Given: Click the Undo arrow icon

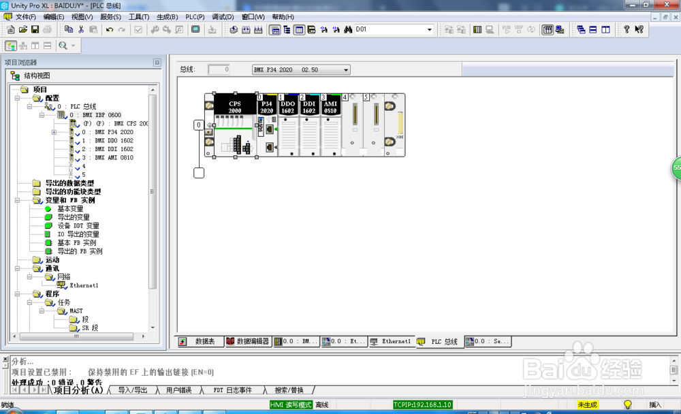Looking at the screenshot, I should (x=110, y=29).
